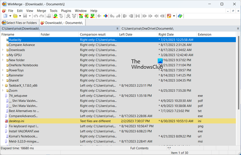Expand the TaskbarX_1.7.8.0_x86 folder
241x155 pixels.
pyautogui.click(x=3, y=86)
